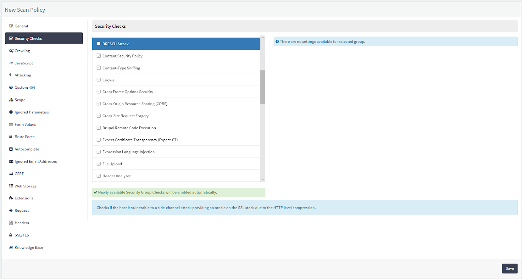Open the General settings tab
This screenshot has width=522, height=279.
pos(22,26)
